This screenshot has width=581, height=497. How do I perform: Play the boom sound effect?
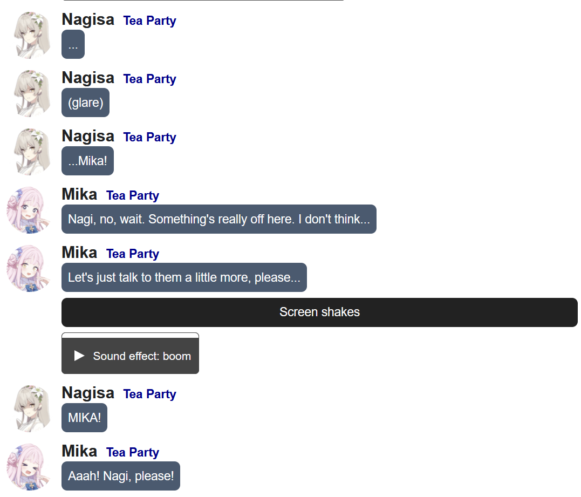pos(79,356)
